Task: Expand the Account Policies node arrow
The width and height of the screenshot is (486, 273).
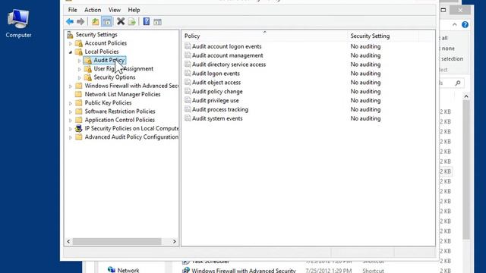Action: click(x=71, y=44)
